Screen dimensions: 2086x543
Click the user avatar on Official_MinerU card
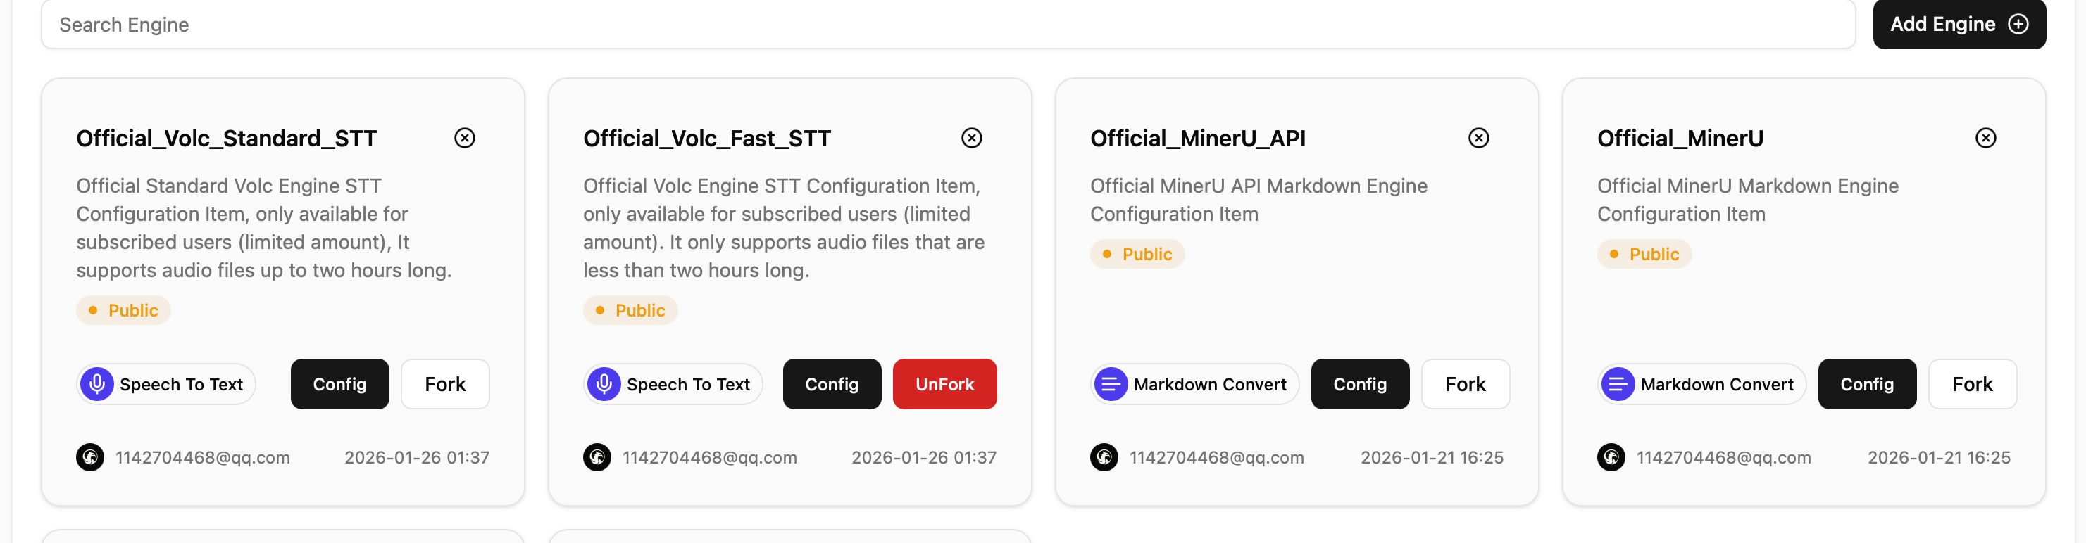tap(1611, 457)
